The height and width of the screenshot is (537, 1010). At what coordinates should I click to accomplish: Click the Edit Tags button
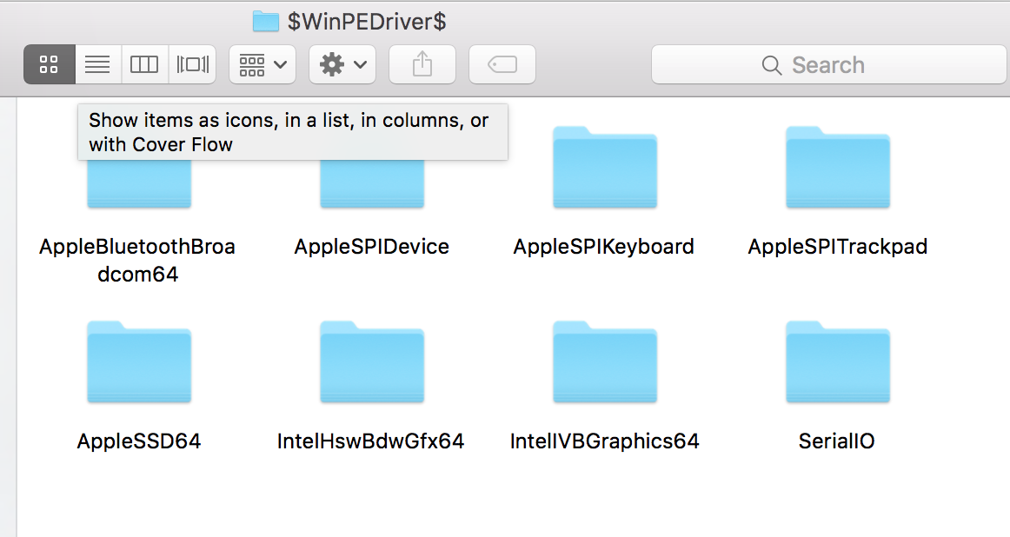click(502, 64)
